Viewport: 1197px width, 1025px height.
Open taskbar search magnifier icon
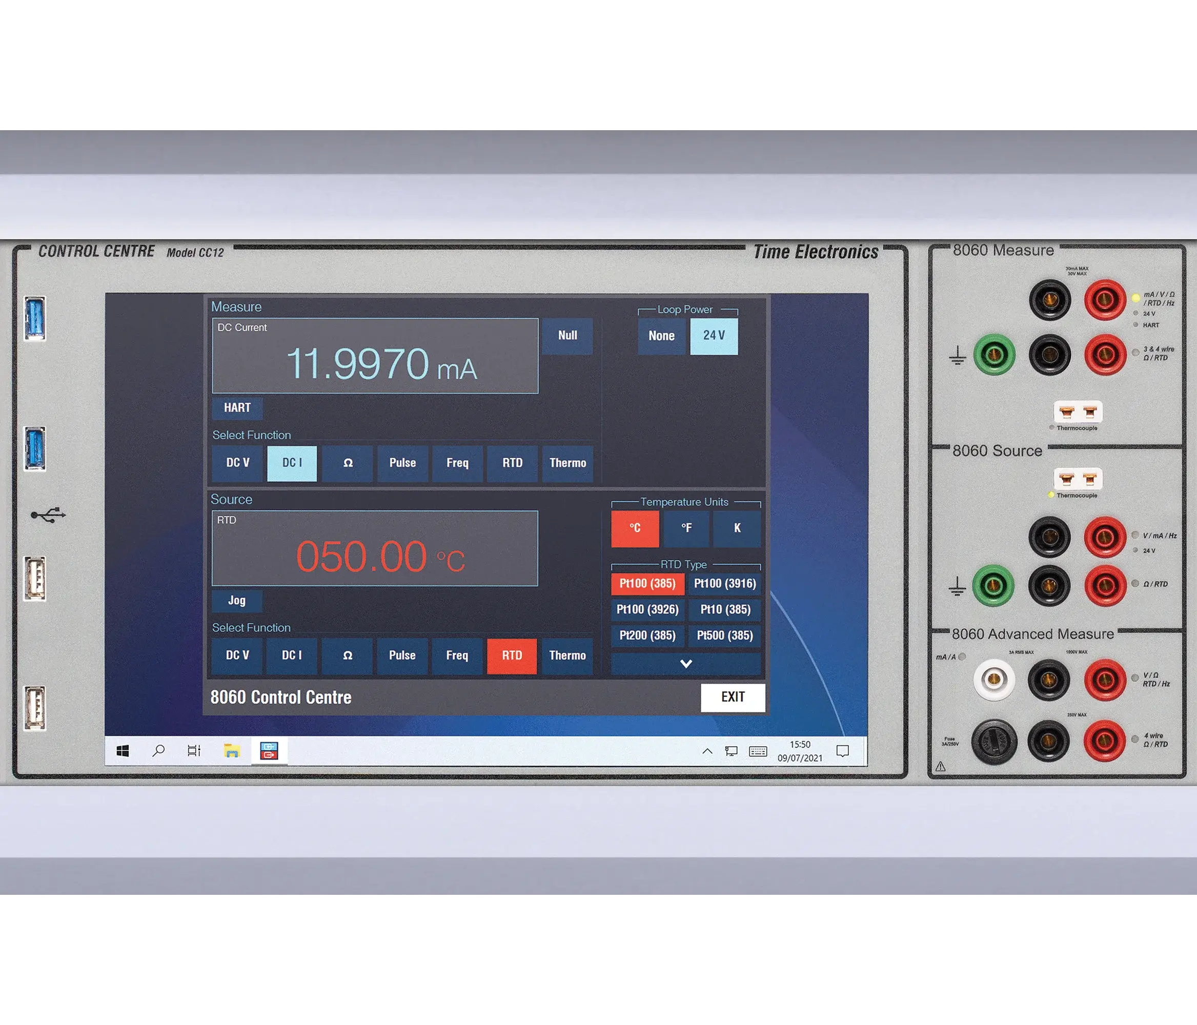pyautogui.click(x=158, y=751)
